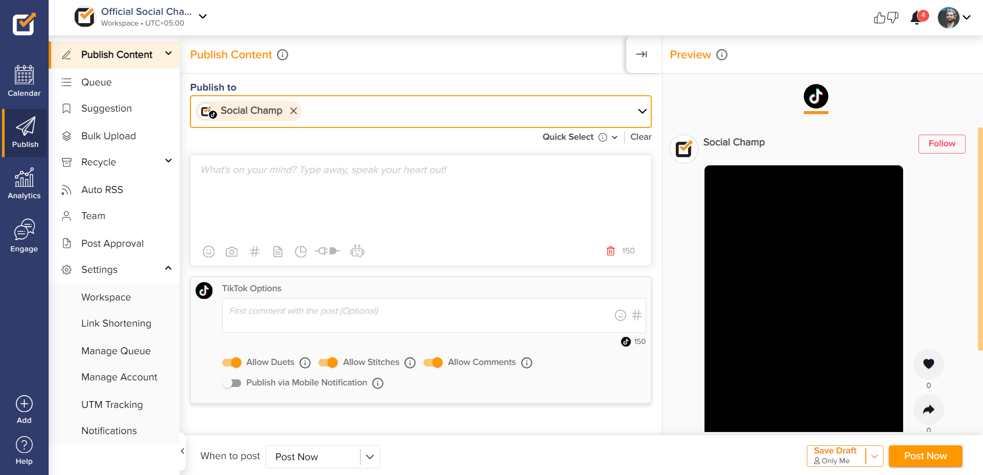Enable Publish via Mobile Notification
The image size is (983, 475).
point(232,383)
